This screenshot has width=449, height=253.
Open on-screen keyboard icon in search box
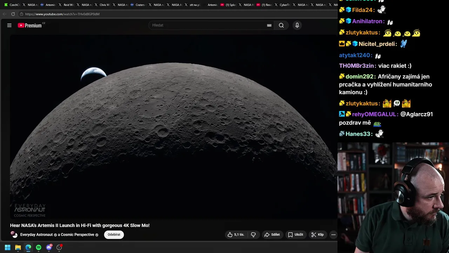pos(269,25)
